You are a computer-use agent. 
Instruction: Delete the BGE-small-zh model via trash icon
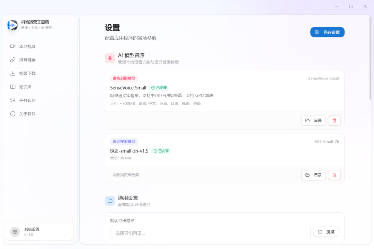tap(334, 175)
